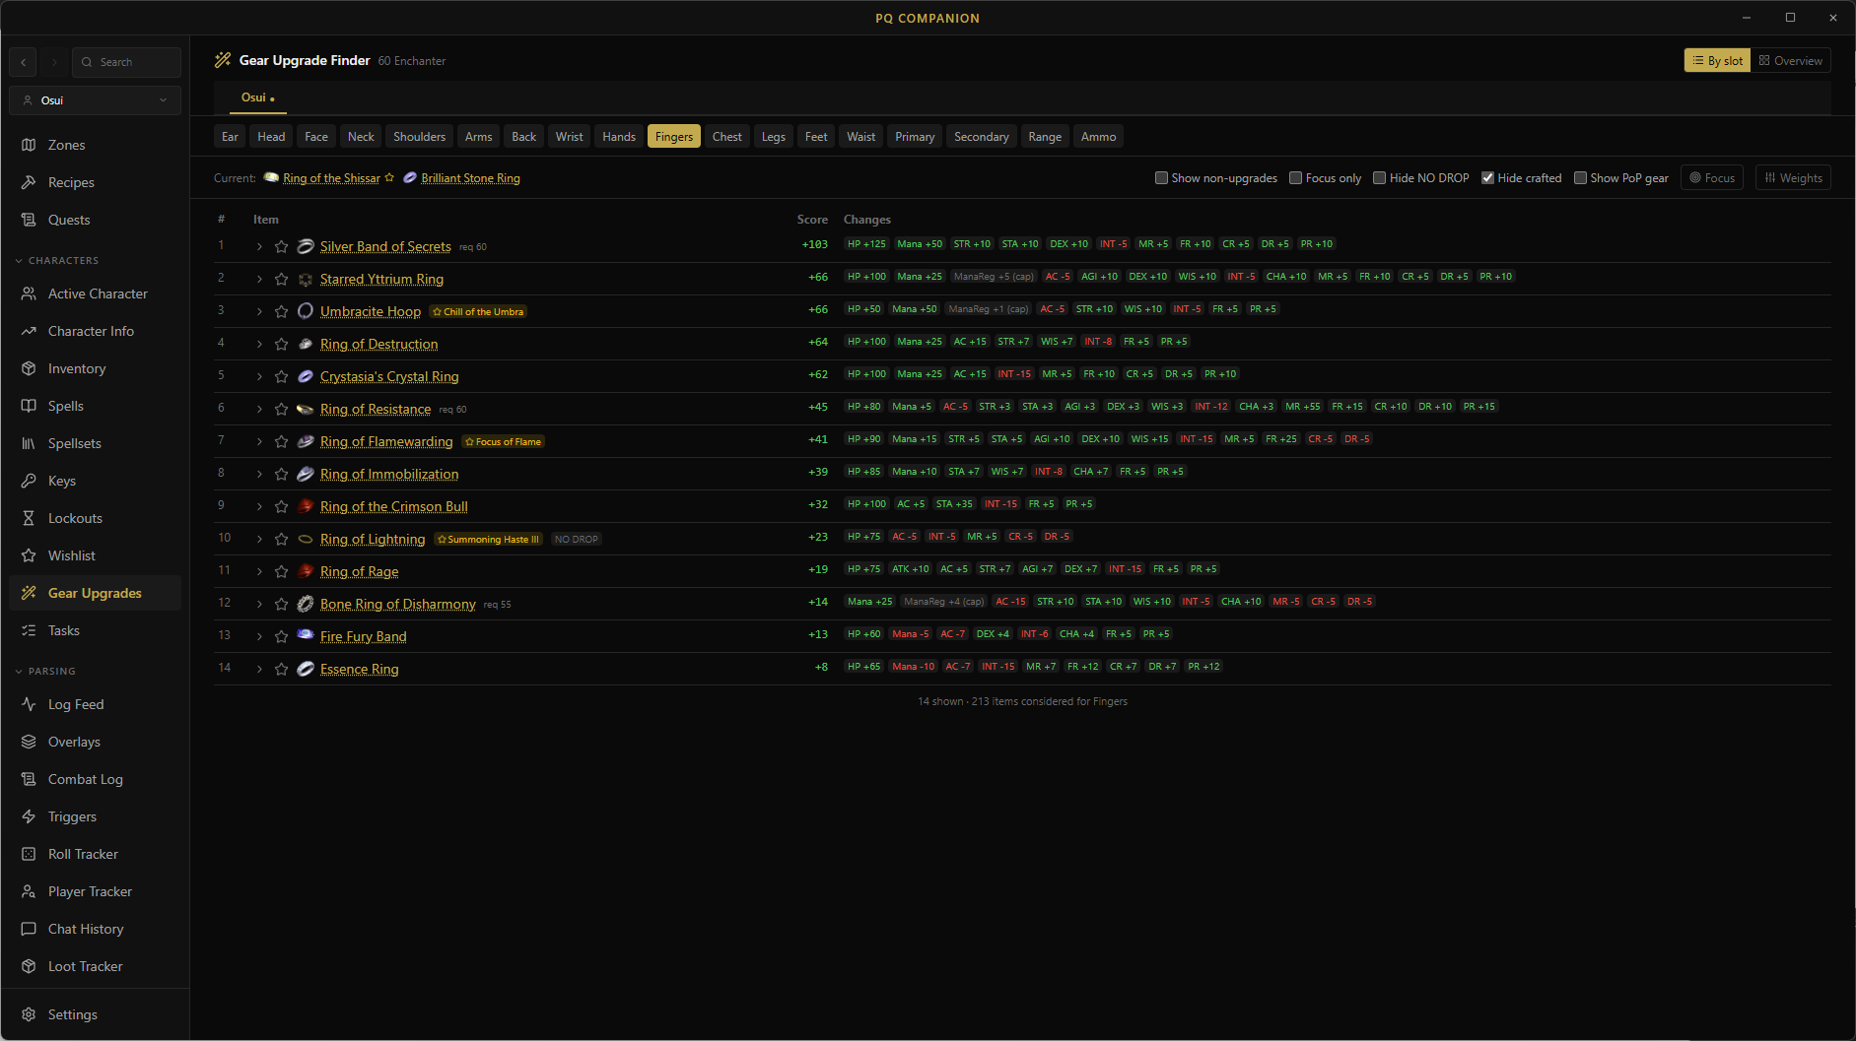Click the Spells book icon
Image resolution: width=1856 pixels, height=1041 pixels.
(29, 406)
